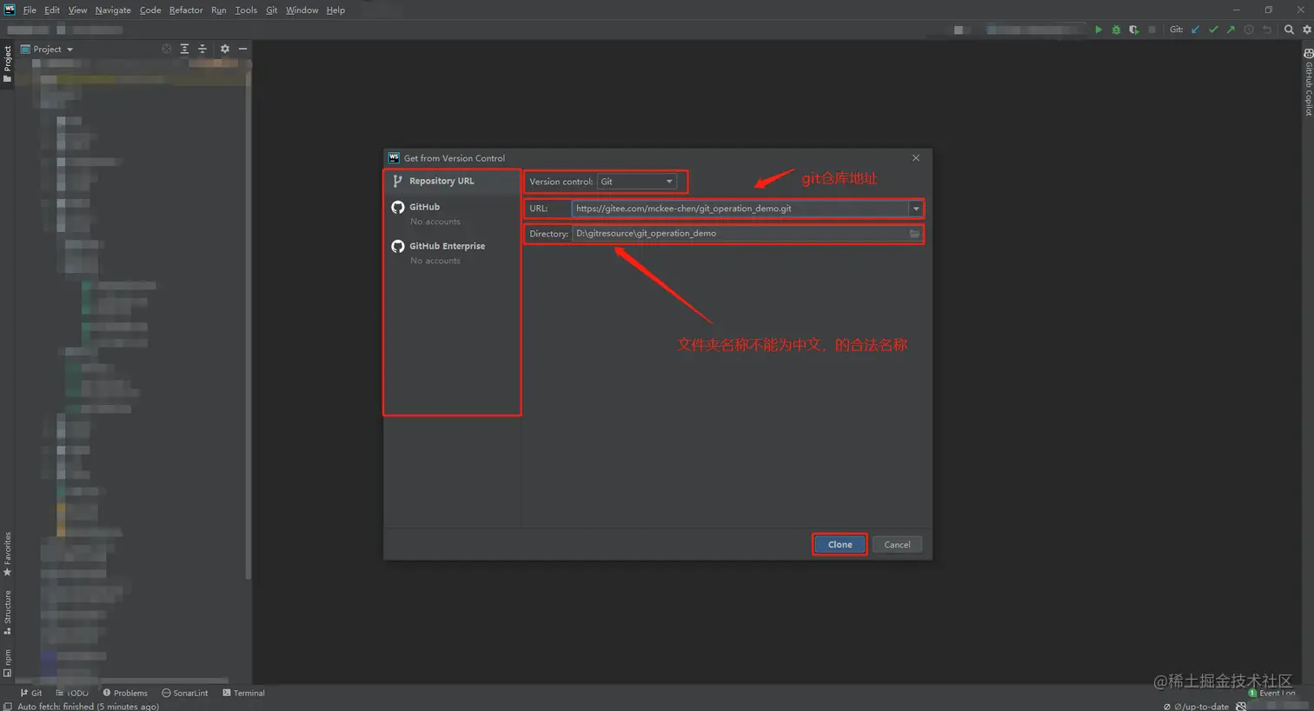
Task: Hide the Project panel with the minus icon
Action: [242, 49]
